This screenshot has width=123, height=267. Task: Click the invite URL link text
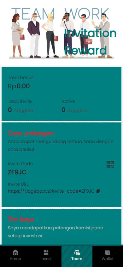(51, 191)
